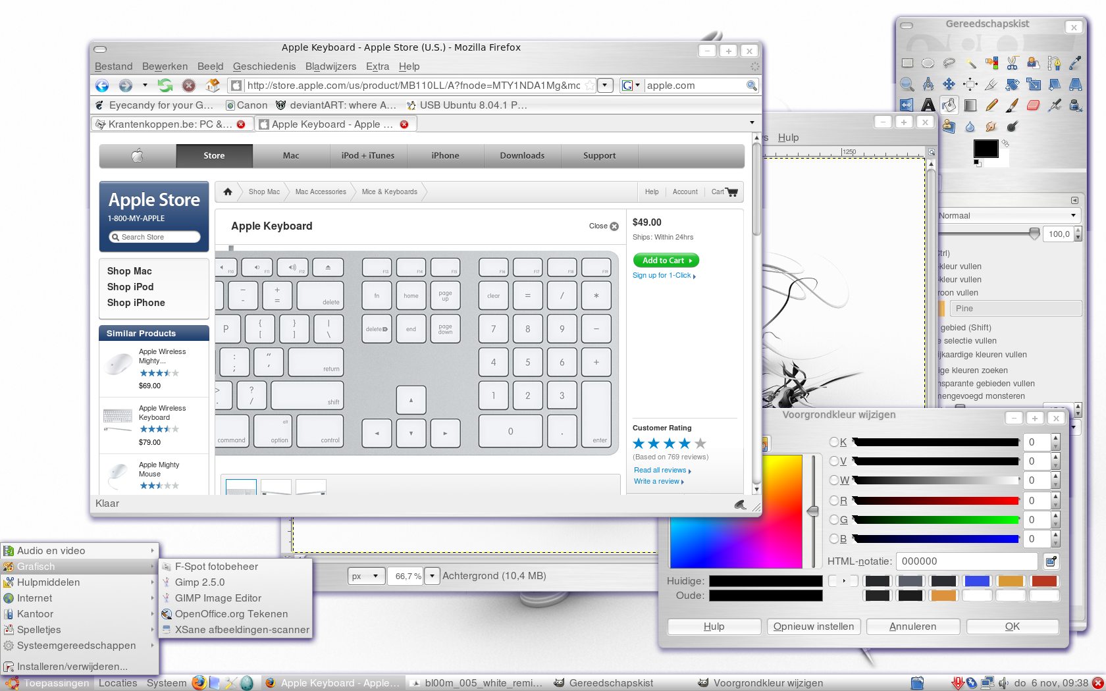
Task: Select the Ellipse Select tool
Action: point(928,63)
